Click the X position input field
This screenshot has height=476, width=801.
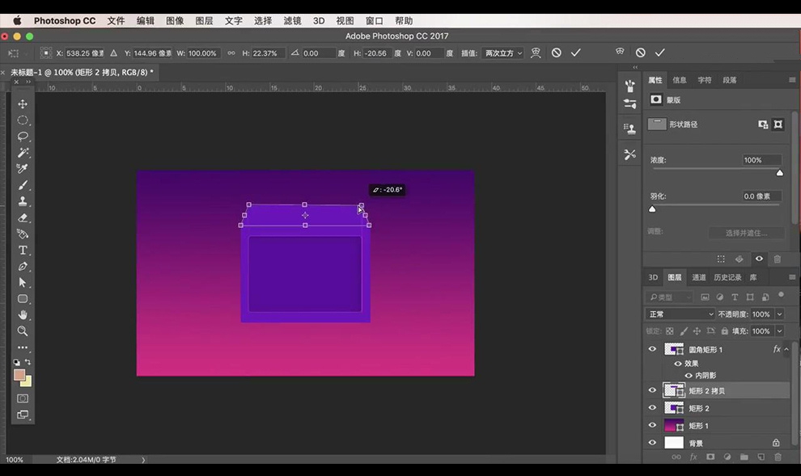[85, 53]
